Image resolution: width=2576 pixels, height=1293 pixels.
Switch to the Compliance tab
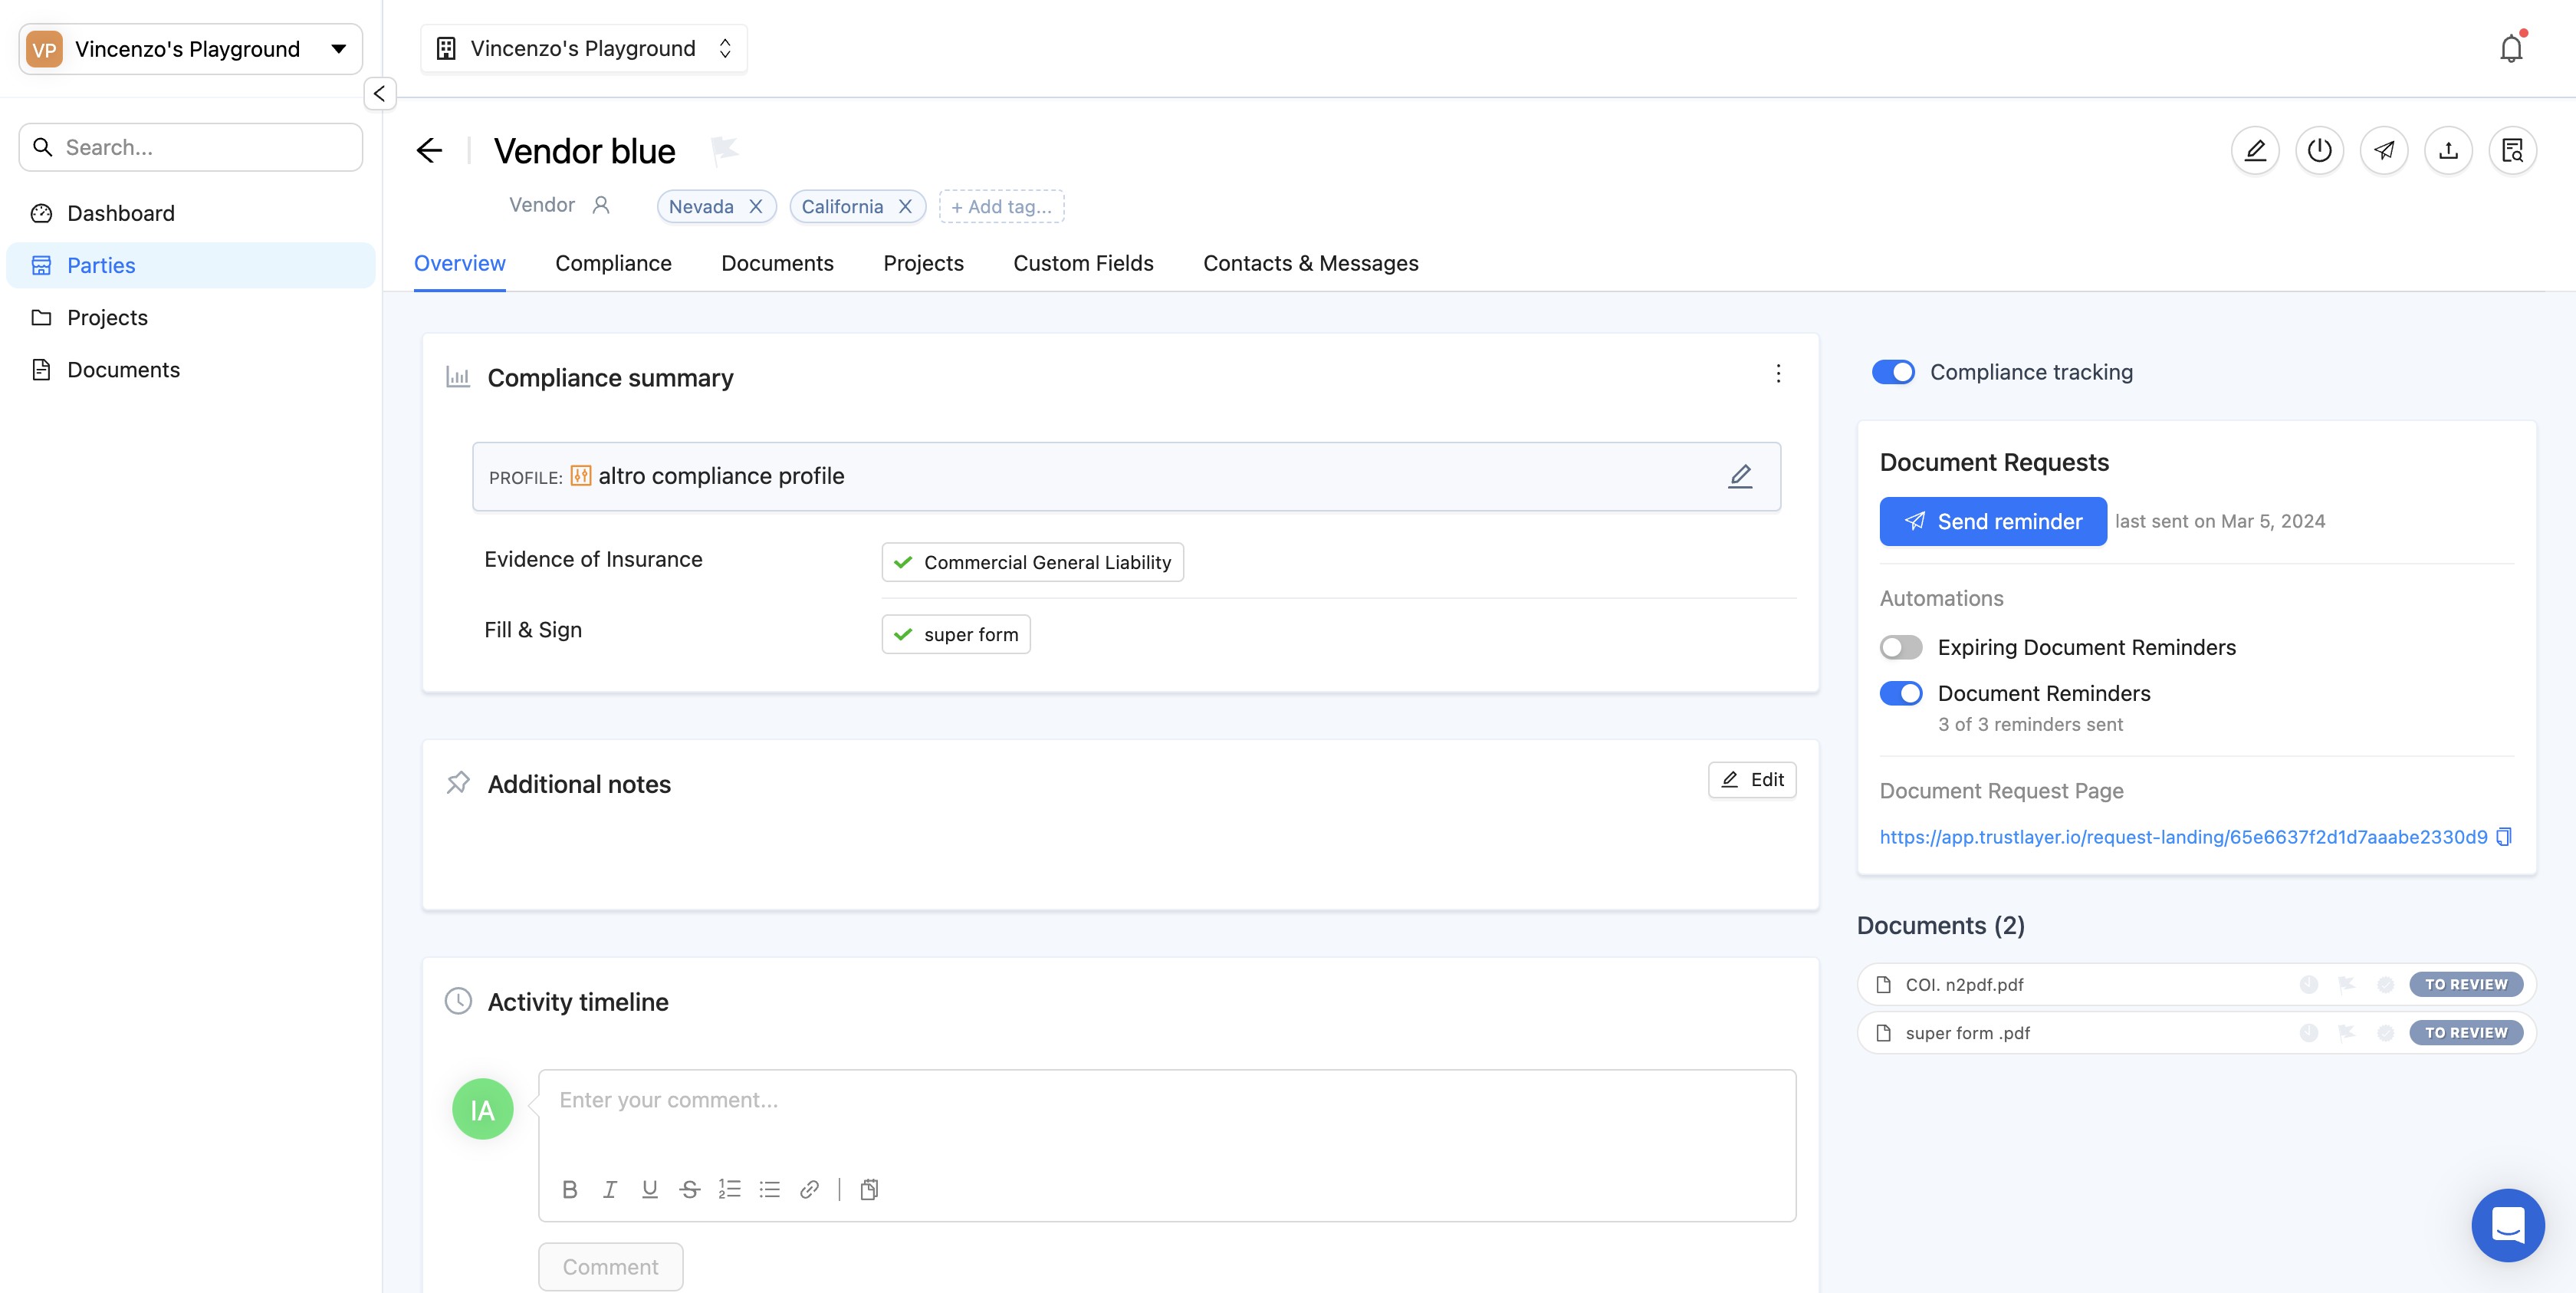click(613, 263)
